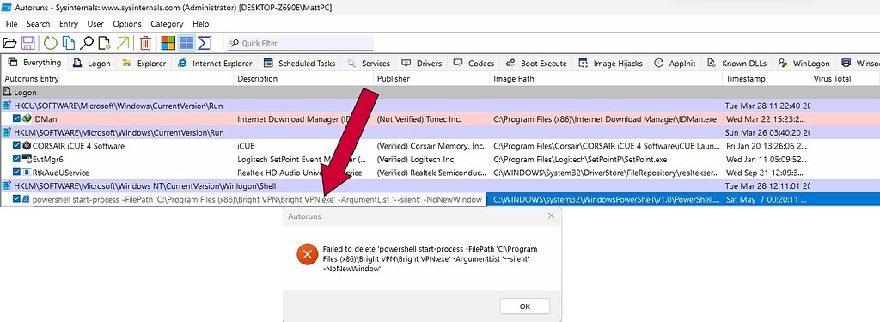Click the red Delete trash icon
The image size is (880, 322).
coord(145,43)
